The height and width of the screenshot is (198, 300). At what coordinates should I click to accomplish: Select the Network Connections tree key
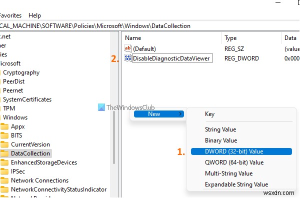[40, 180]
